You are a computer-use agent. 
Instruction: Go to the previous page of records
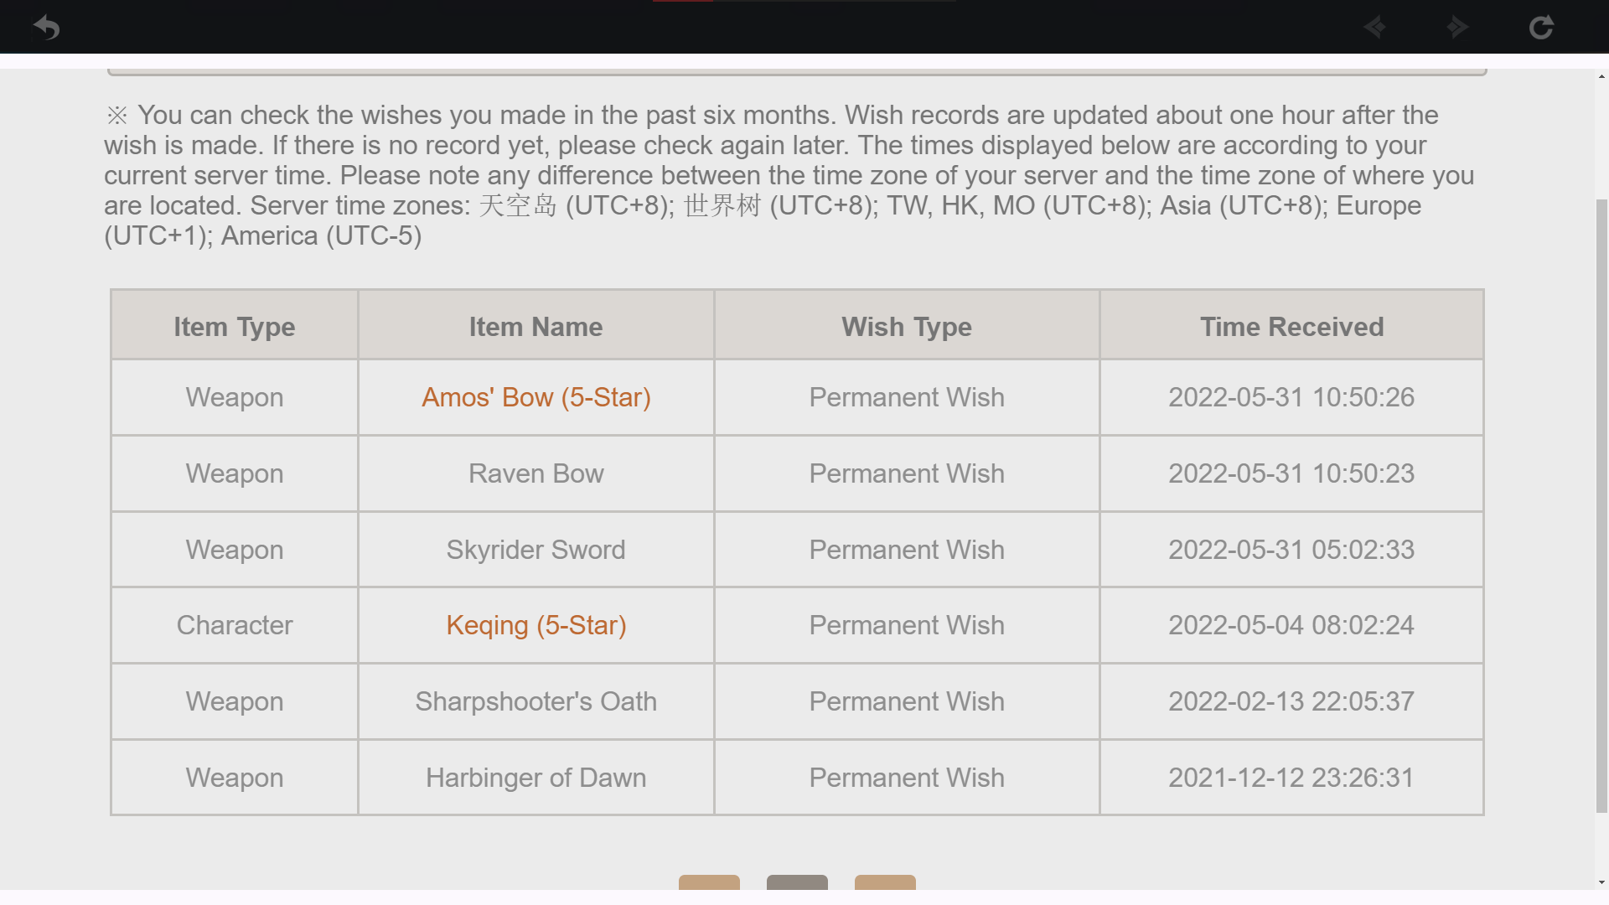[709, 882]
